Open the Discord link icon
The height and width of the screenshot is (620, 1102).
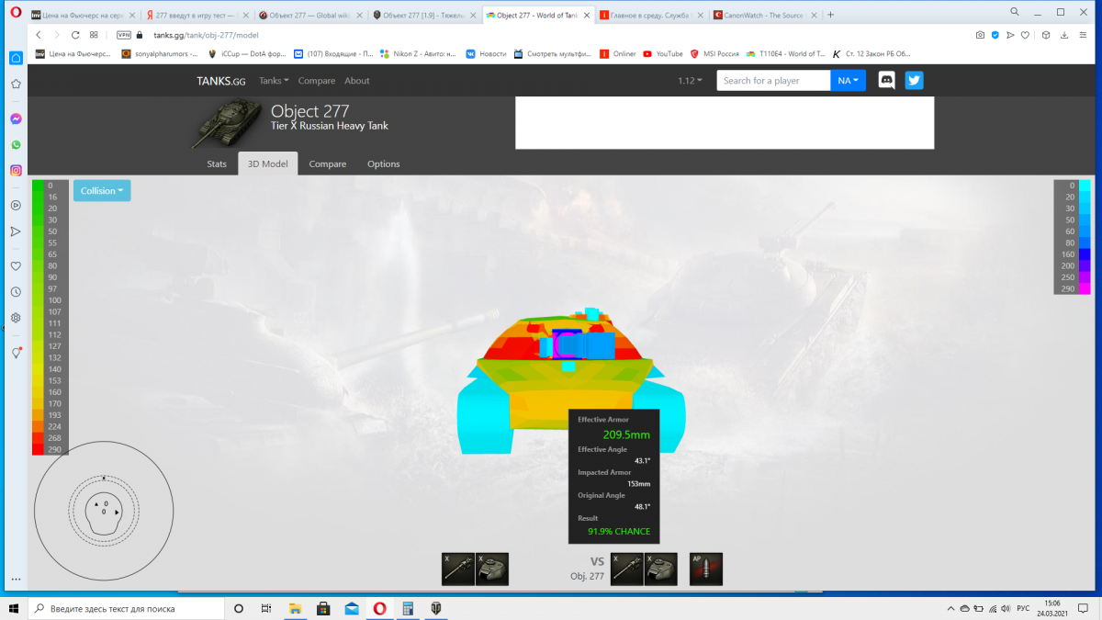[887, 80]
